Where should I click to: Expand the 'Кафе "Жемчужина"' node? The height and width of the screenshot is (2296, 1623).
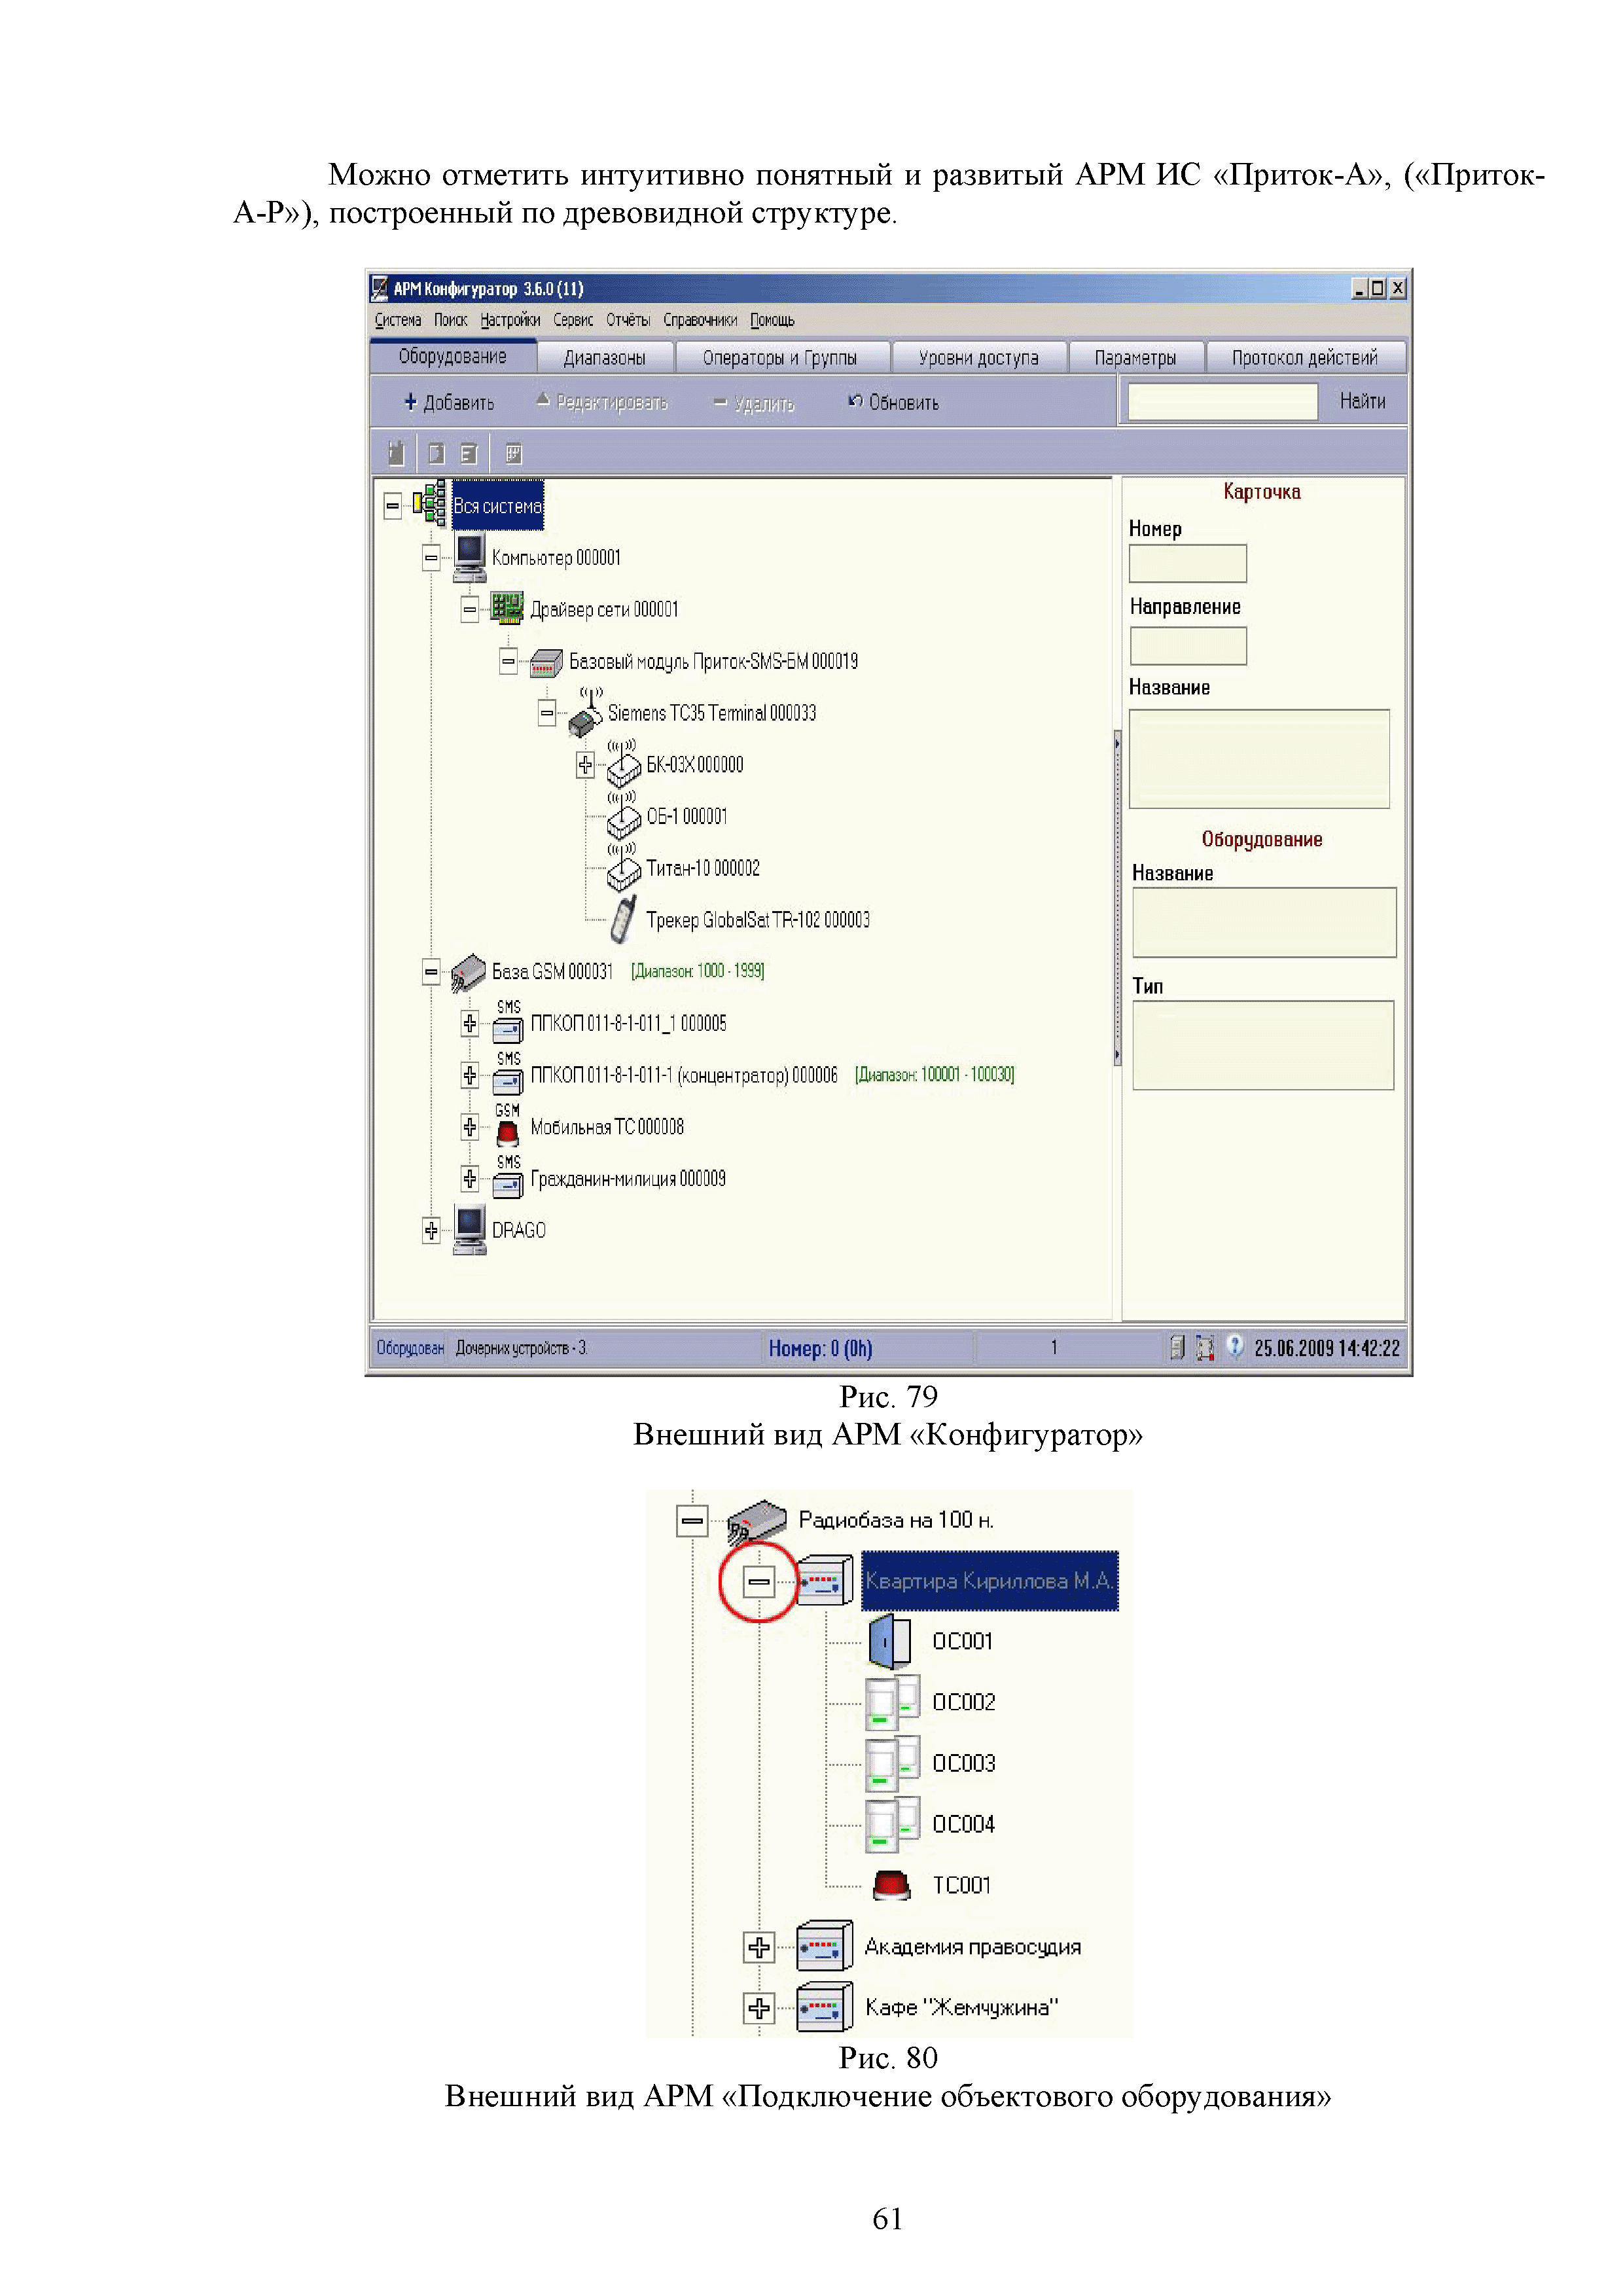point(759,2008)
